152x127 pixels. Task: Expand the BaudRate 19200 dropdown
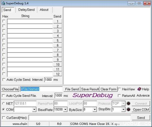(x=65, y=109)
